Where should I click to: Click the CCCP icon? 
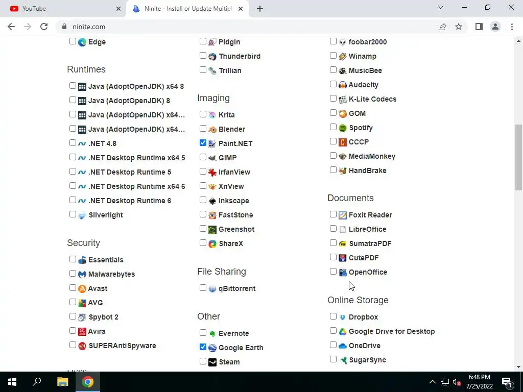(x=343, y=142)
